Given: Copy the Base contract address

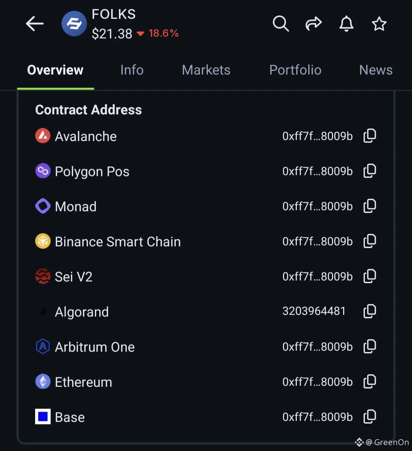Looking at the screenshot, I should click(370, 417).
